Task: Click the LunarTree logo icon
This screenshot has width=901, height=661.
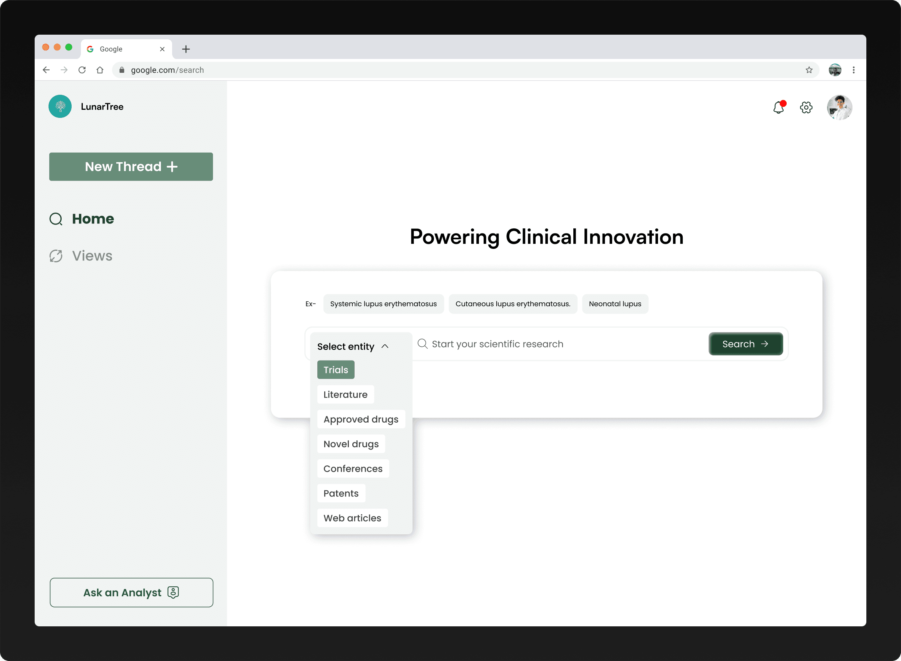Action: (x=60, y=106)
